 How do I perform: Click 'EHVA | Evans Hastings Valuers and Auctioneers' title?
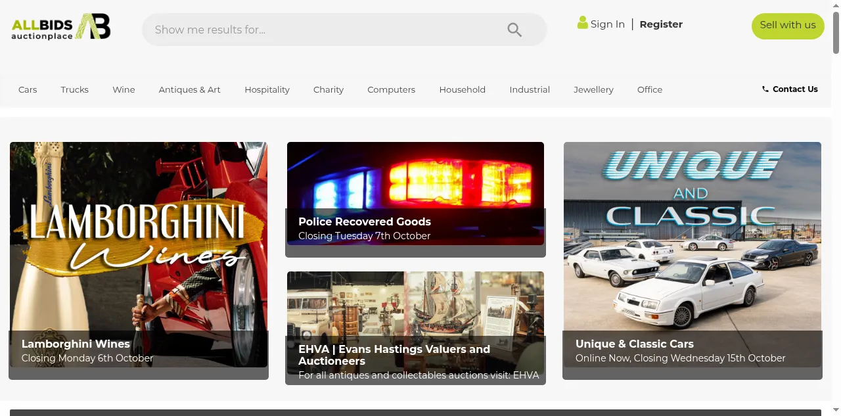tap(394, 355)
